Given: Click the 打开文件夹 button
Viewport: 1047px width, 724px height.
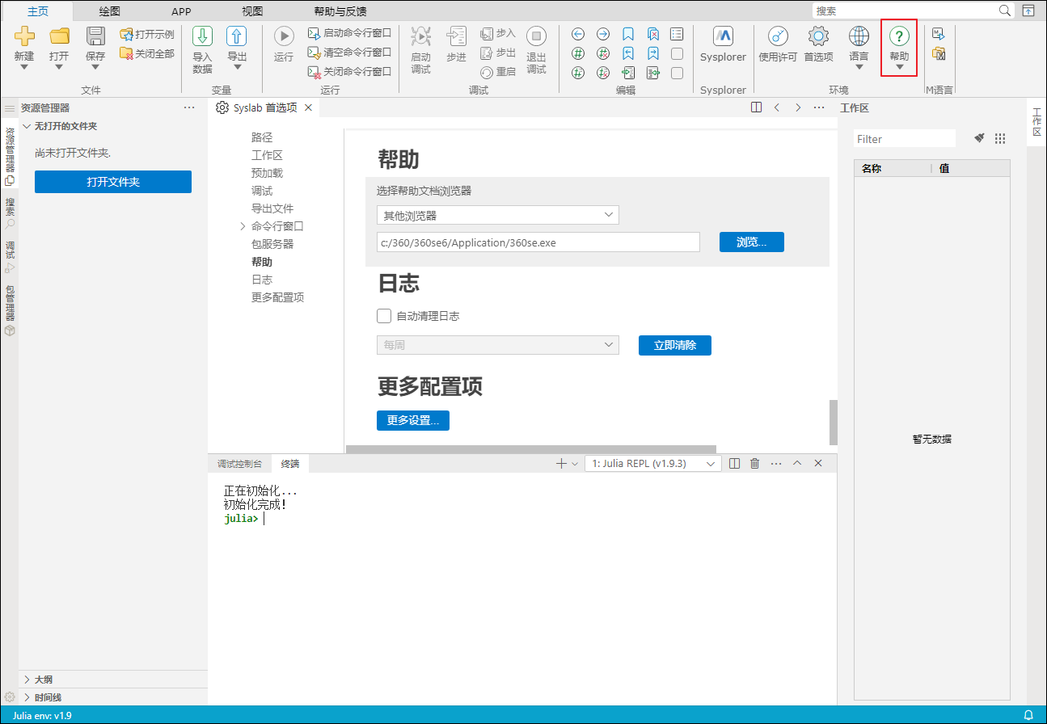Looking at the screenshot, I should pyautogui.click(x=113, y=182).
